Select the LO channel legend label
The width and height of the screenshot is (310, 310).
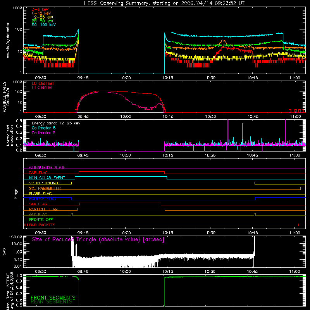click(42, 83)
